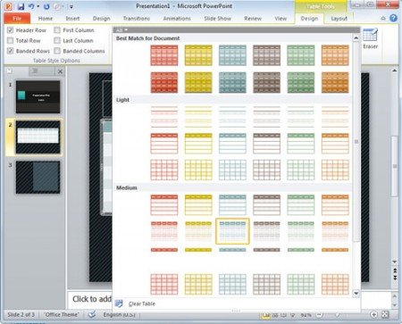Open the Review tab
The width and height of the screenshot is (402, 324).
point(253,19)
